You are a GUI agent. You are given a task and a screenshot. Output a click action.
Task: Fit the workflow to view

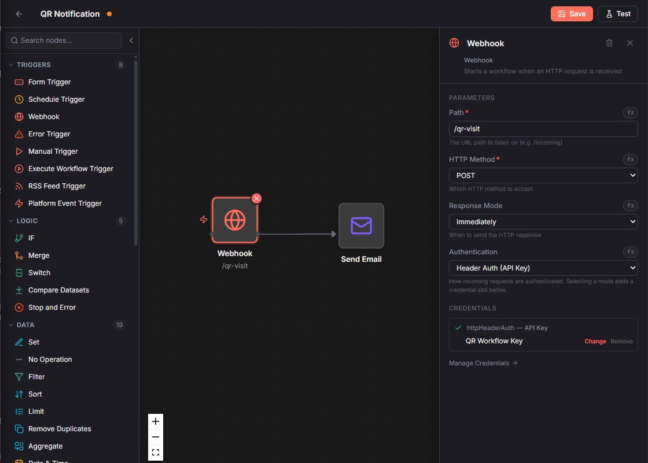coord(156,452)
